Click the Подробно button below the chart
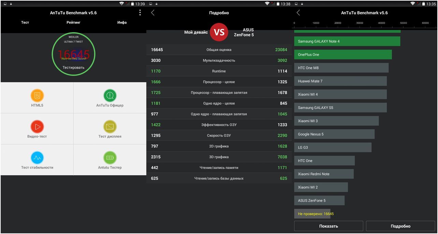The height and width of the screenshot is (234, 438). coord(400,226)
